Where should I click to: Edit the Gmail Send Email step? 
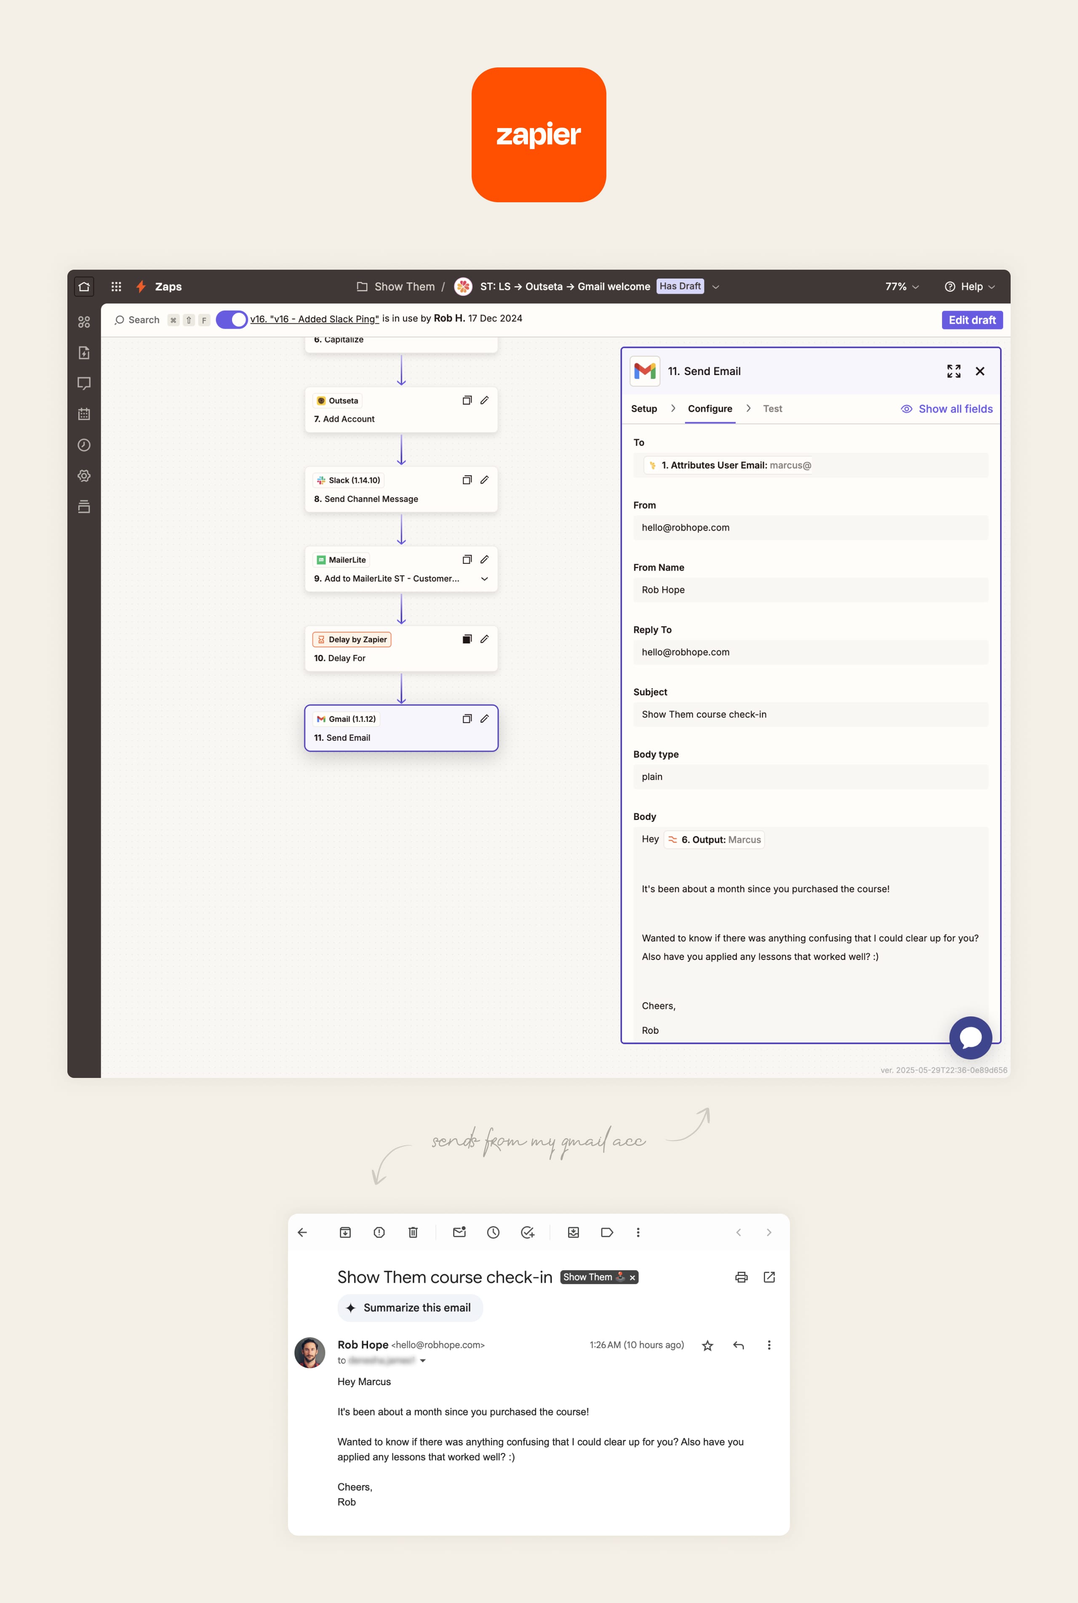click(484, 719)
